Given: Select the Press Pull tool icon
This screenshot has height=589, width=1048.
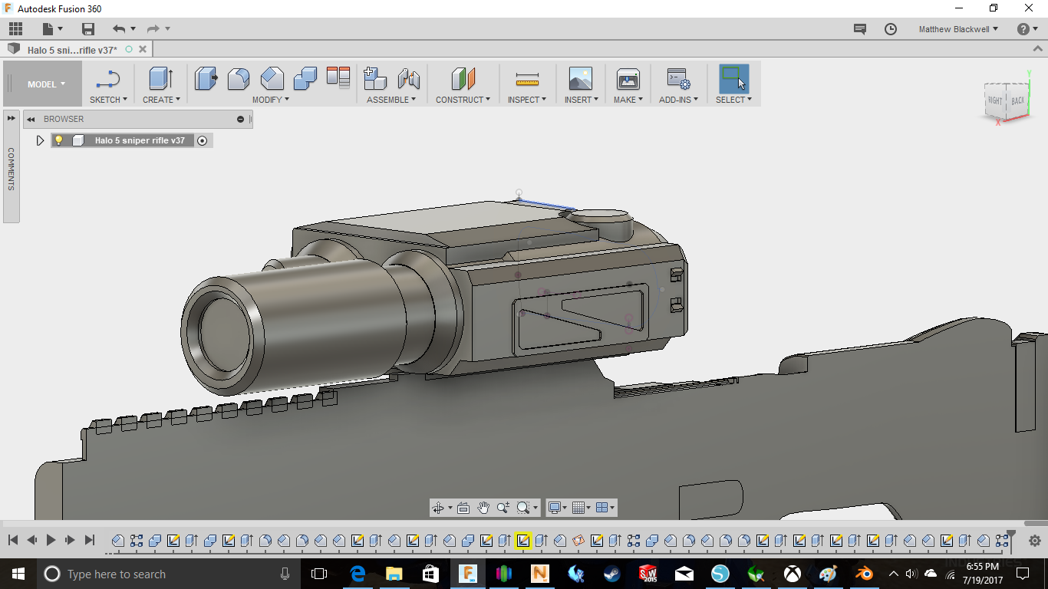Looking at the screenshot, I should pyautogui.click(x=206, y=78).
